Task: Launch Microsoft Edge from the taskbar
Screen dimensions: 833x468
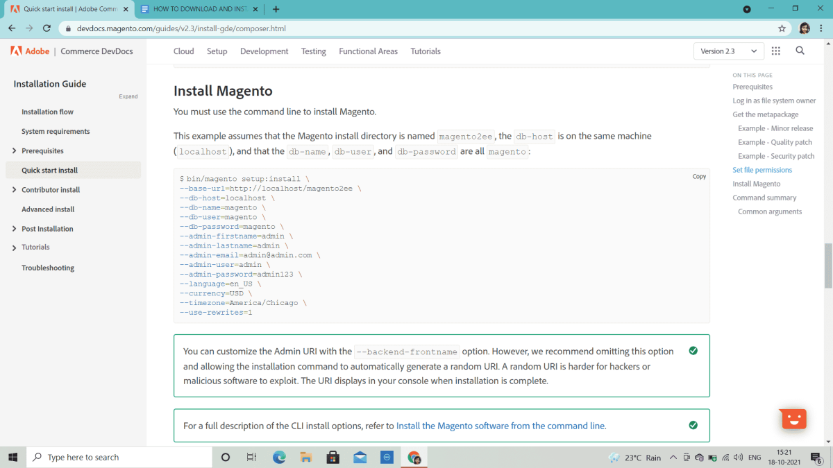Action: (x=279, y=457)
